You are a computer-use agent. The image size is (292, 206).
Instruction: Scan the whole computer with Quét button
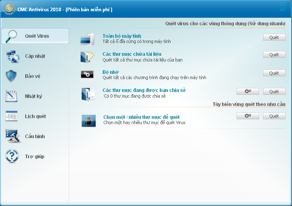274,37
